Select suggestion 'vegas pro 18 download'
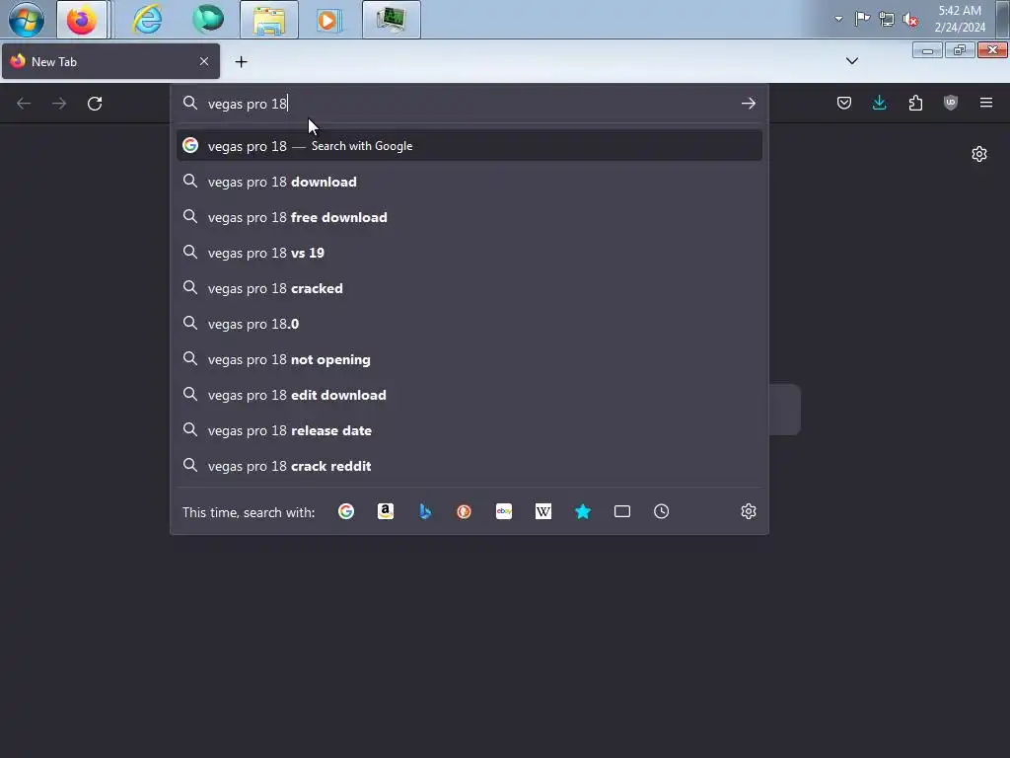This screenshot has height=758, width=1010. click(469, 182)
